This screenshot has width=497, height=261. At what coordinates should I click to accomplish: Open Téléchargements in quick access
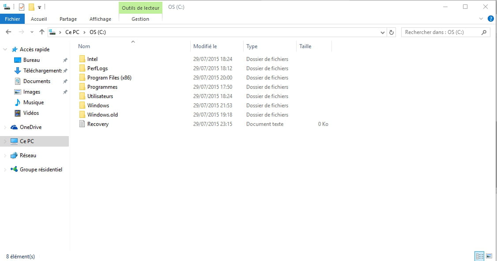click(42, 70)
